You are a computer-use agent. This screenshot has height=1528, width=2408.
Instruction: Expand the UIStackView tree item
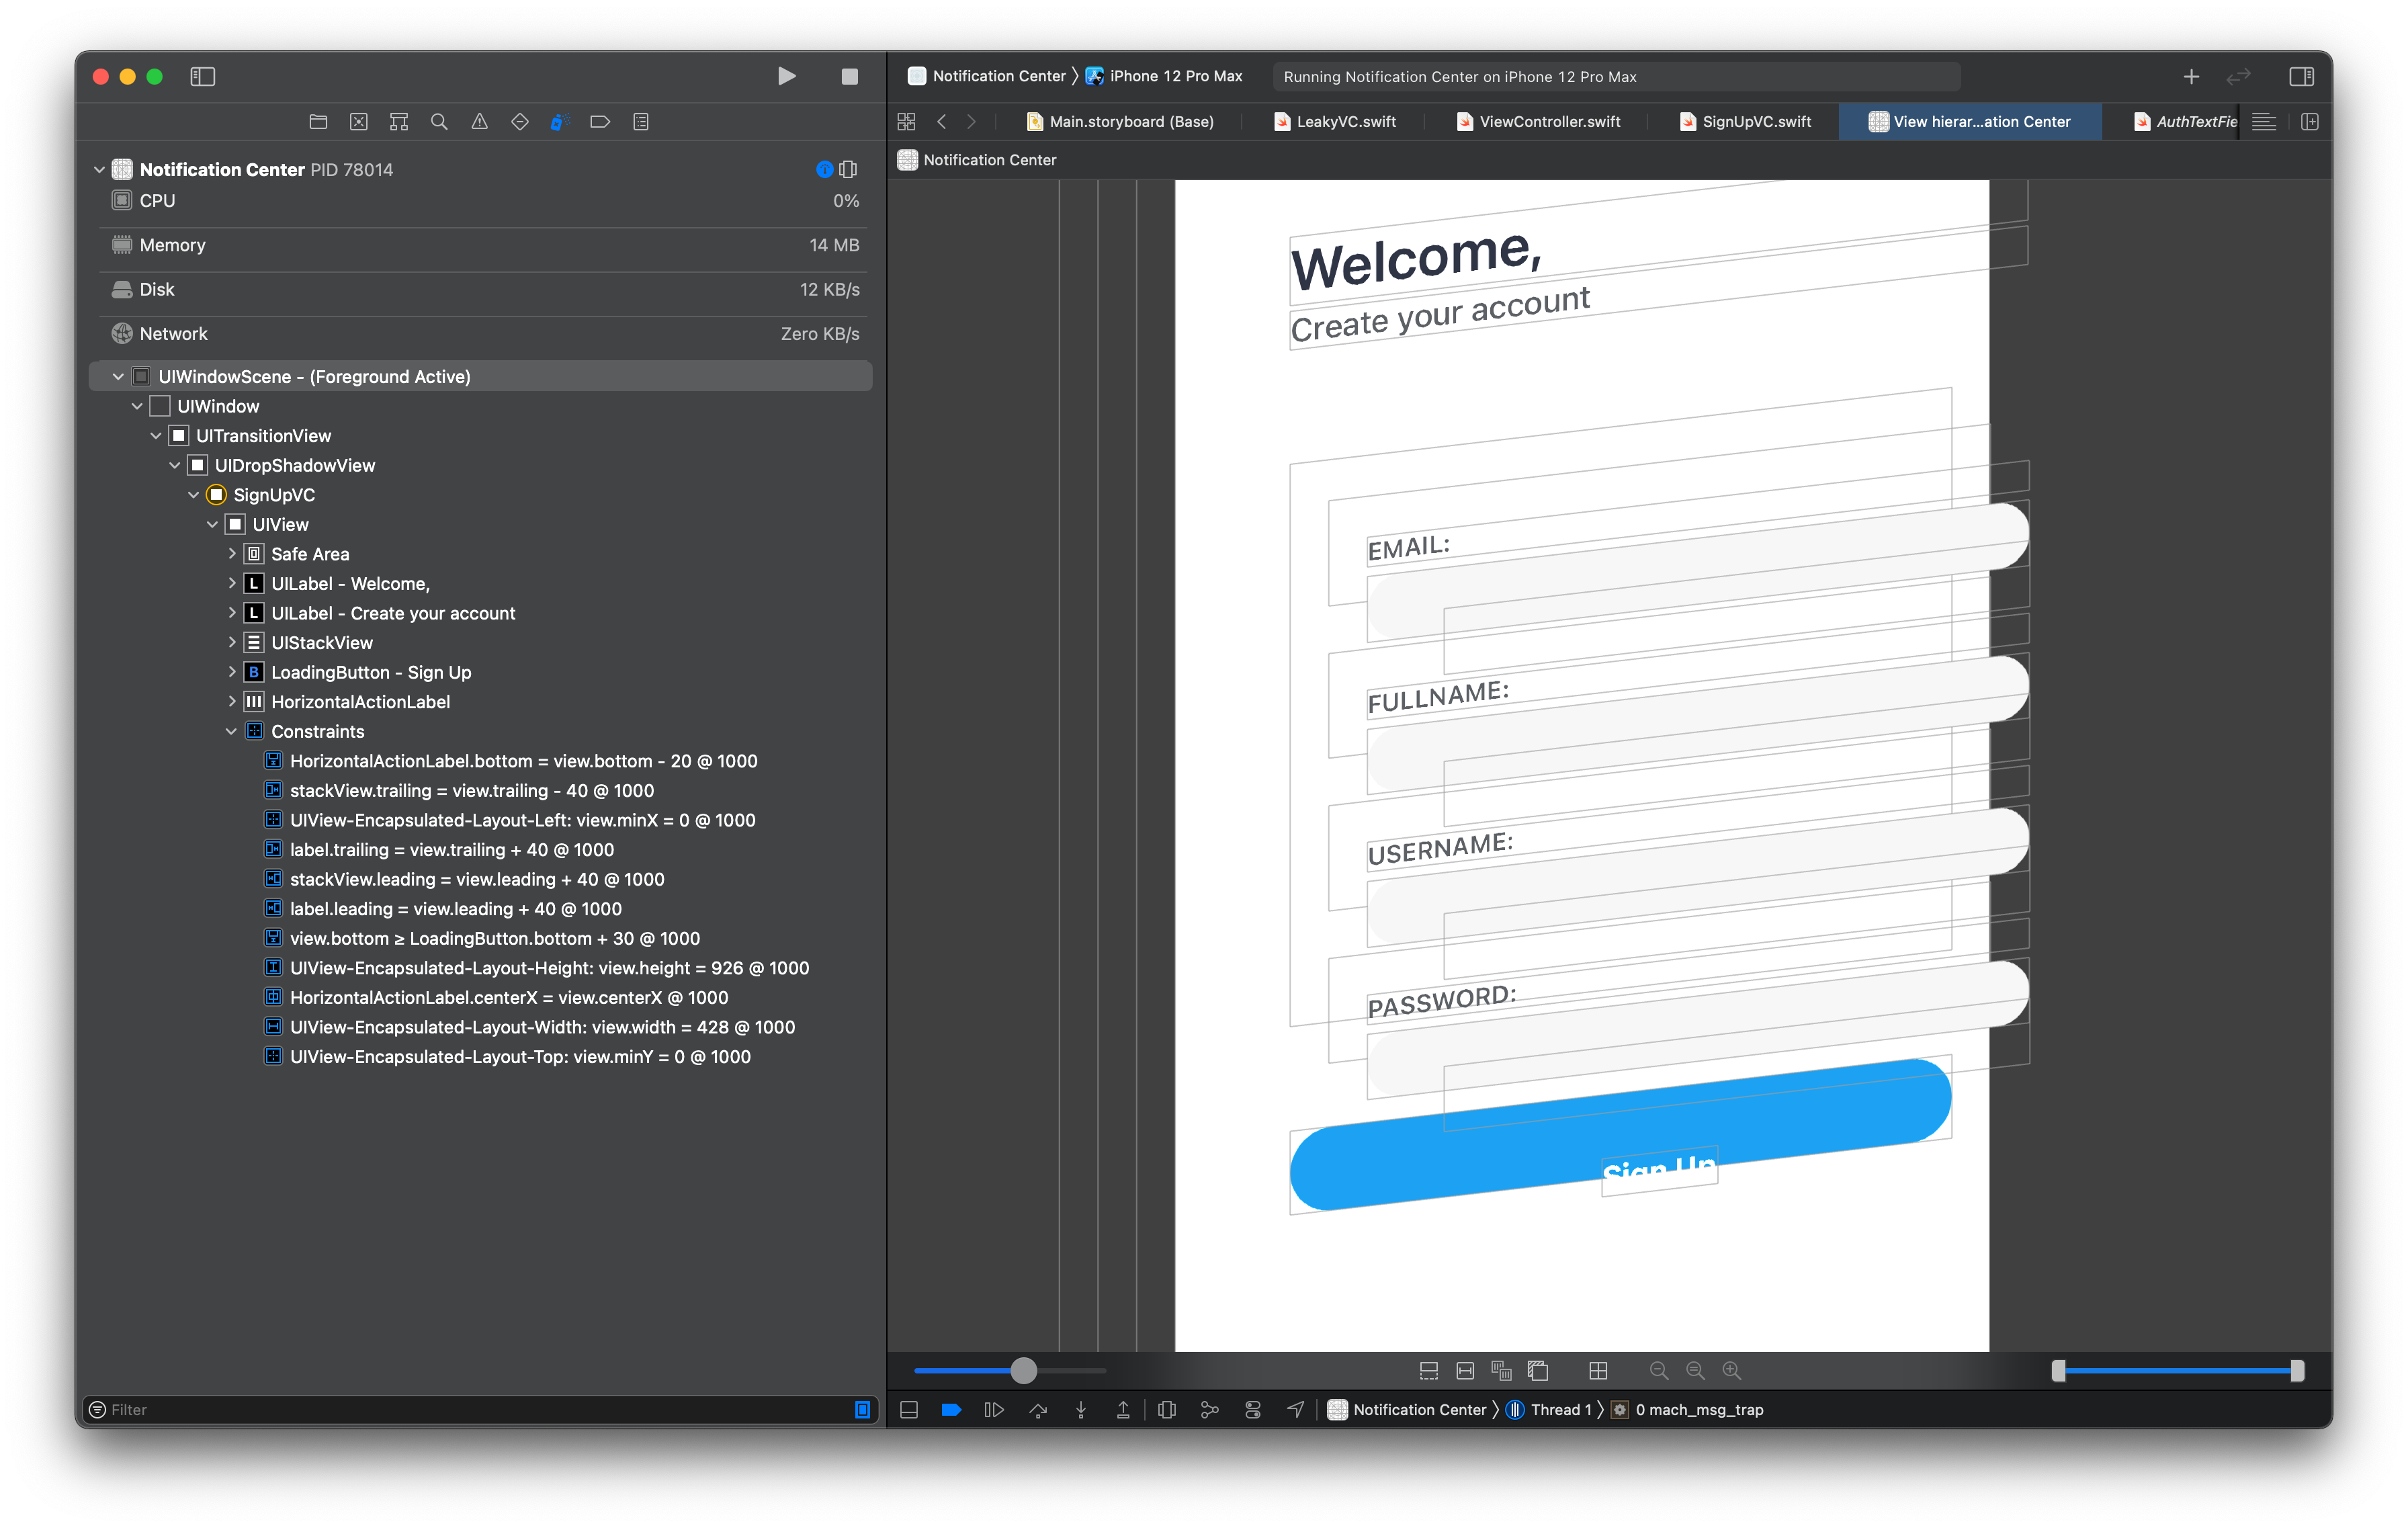(x=232, y=642)
